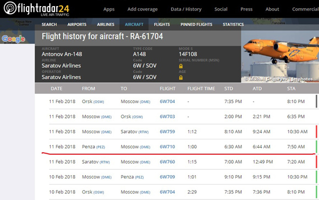This screenshot has width=319, height=200.
Task: Click the FROM column header
Action: coord(89,89)
